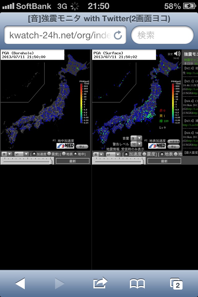Click time slider under Borehole map
Viewport: 198px width, 297px height.
(28, 161)
